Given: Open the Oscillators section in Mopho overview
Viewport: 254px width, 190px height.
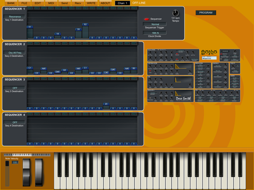Looking at the screenshot, I should 173,55.
